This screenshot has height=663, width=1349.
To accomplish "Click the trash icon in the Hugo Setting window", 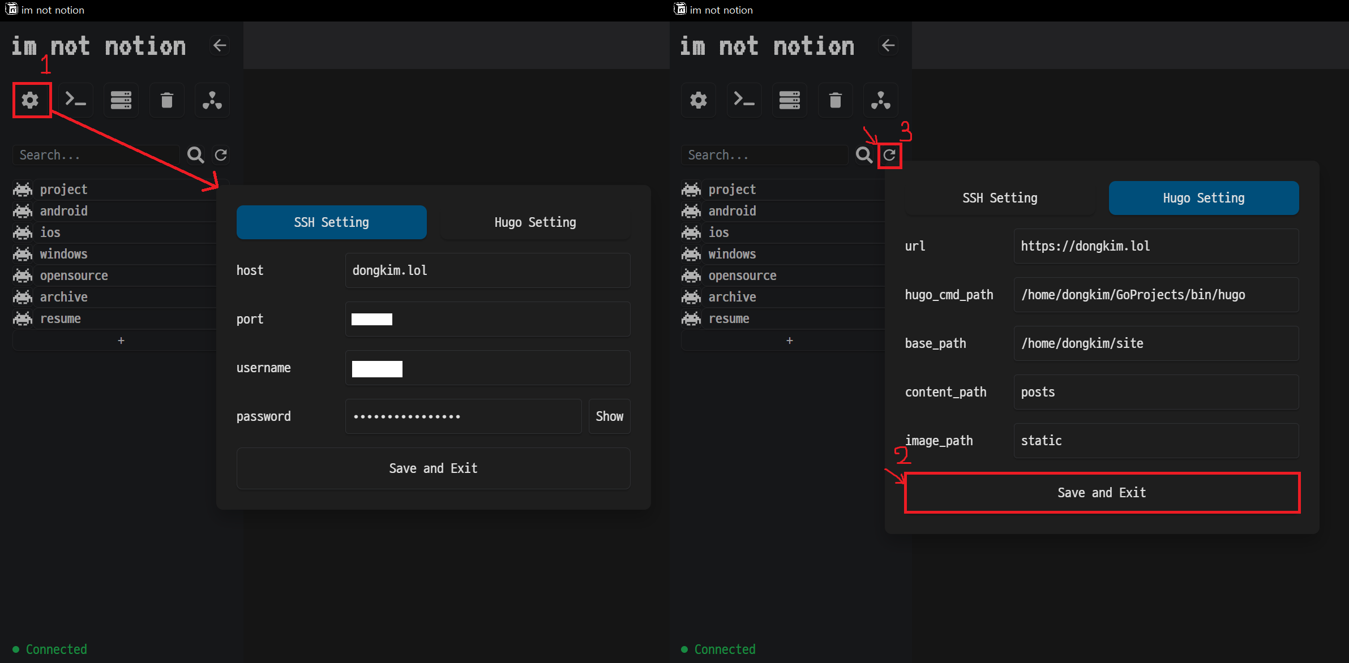I will pyautogui.click(x=835, y=100).
